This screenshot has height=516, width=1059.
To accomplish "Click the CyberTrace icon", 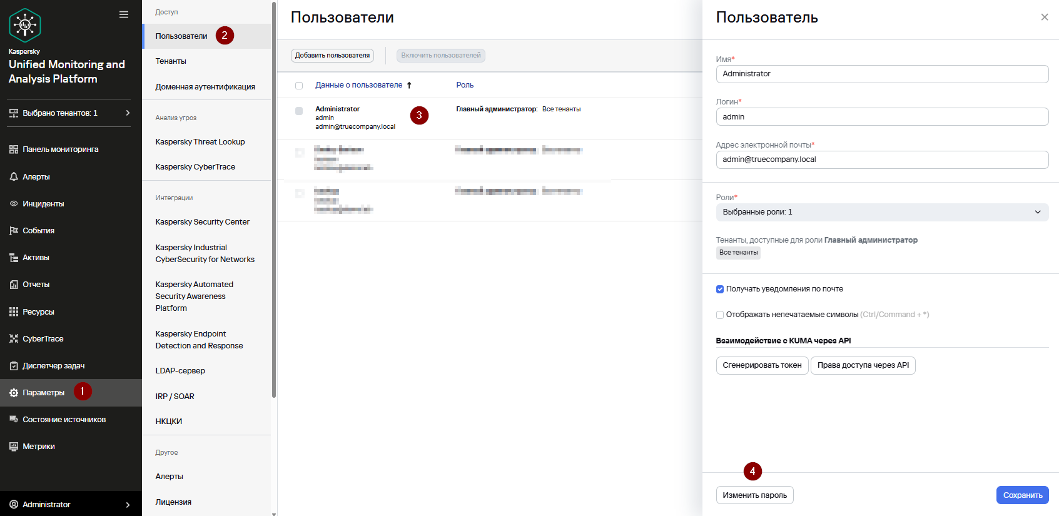I will (14, 339).
